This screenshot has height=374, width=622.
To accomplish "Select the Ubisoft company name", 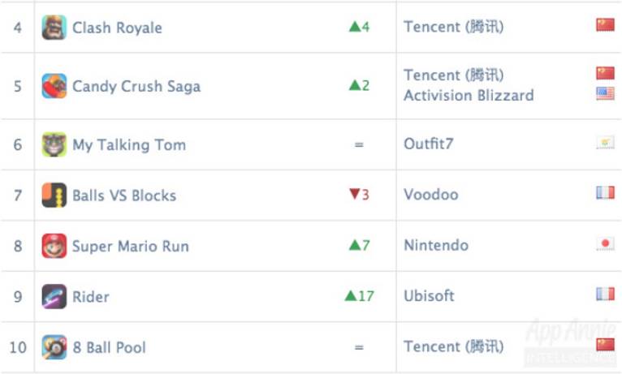I will point(429,296).
